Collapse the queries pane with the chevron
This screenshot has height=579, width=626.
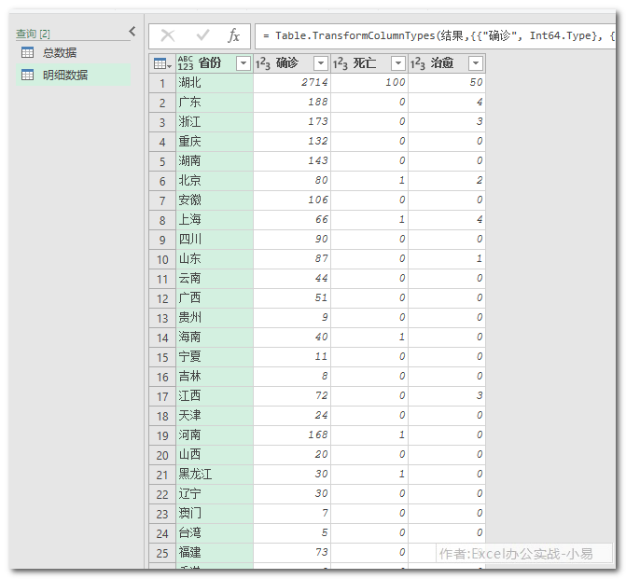coord(132,31)
